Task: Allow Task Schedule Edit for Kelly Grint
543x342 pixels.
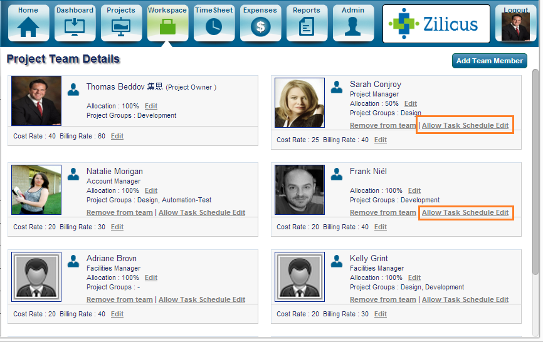Action: point(465,299)
